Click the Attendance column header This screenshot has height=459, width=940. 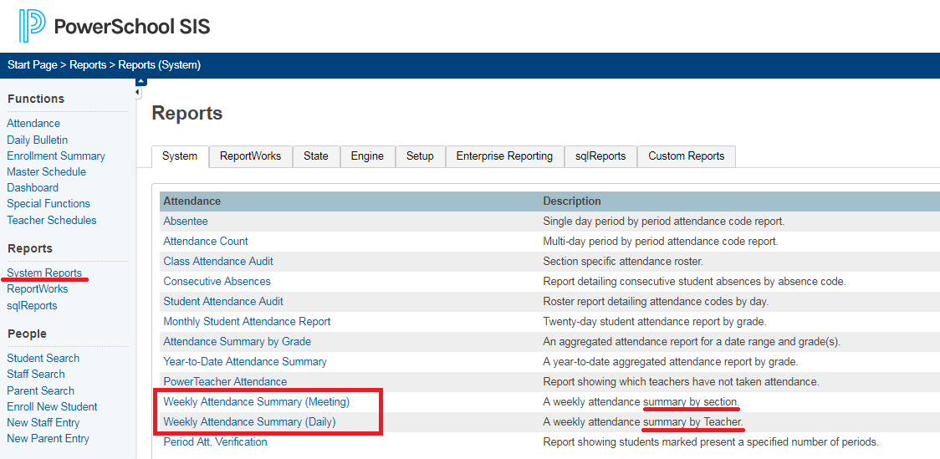[x=192, y=201]
